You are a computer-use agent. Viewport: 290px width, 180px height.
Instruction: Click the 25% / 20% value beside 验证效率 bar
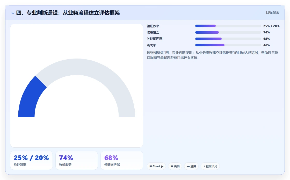271,26
